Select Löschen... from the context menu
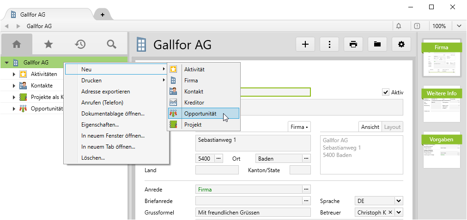Viewport: 467px width, 220px height. [x=93, y=158]
